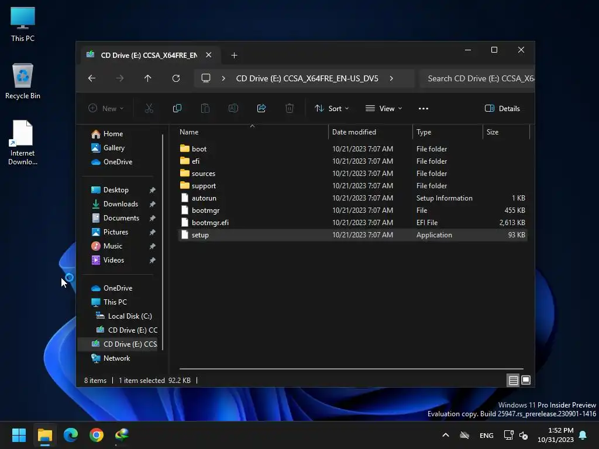Open the This PC desktop icon

[23, 24]
